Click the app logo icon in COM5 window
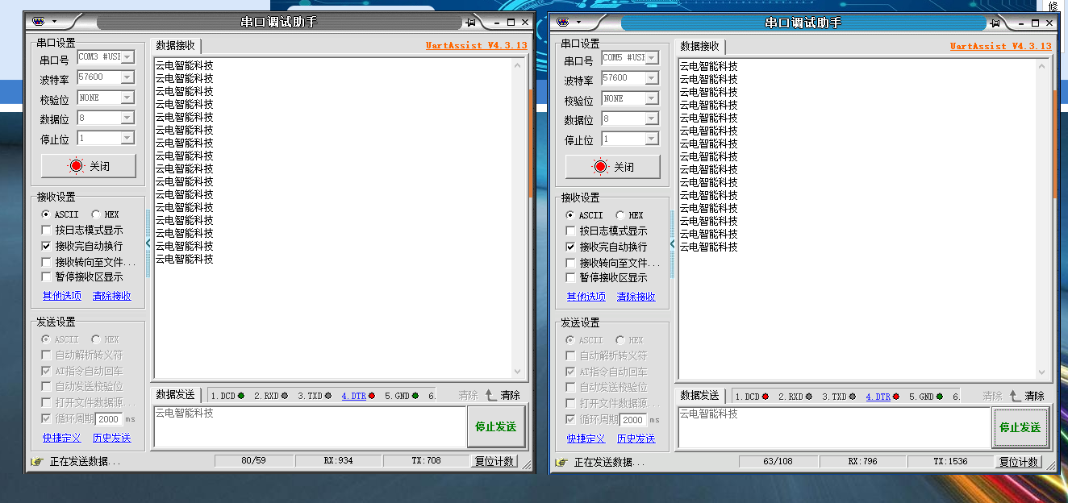This screenshot has width=1068, height=503. click(563, 22)
